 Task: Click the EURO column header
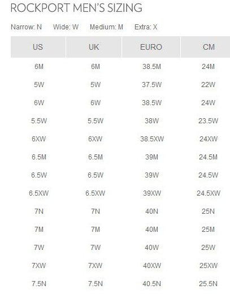click(151, 47)
